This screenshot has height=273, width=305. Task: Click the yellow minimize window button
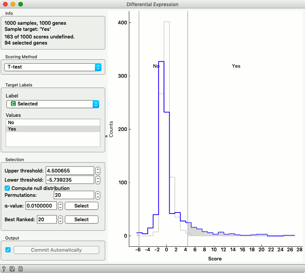click(x=13, y=4)
